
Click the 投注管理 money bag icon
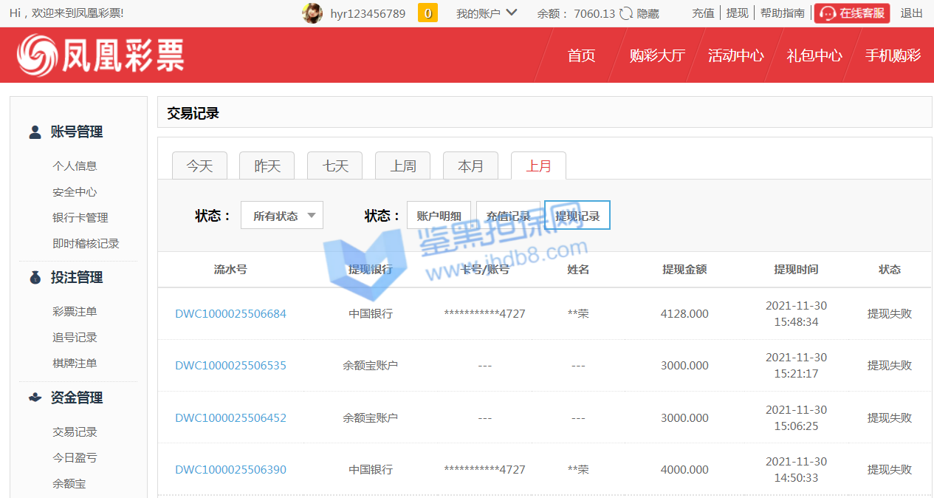click(x=35, y=278)
